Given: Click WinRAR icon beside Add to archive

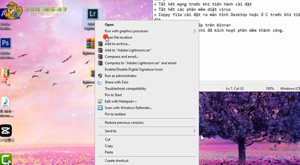Looking at the screenshot, I should [100, 44].
